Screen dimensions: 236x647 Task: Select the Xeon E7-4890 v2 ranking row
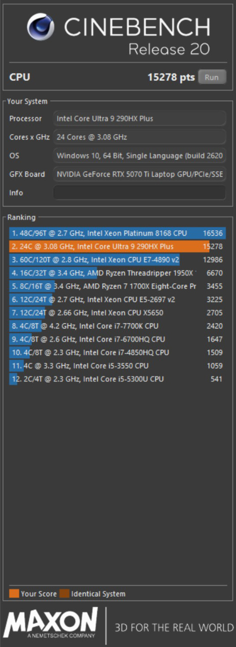coord(118,260)
